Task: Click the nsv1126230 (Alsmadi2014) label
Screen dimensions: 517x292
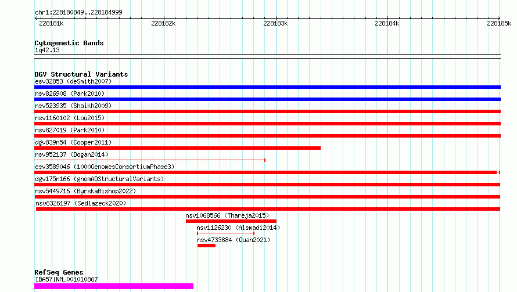Action: 238,228
